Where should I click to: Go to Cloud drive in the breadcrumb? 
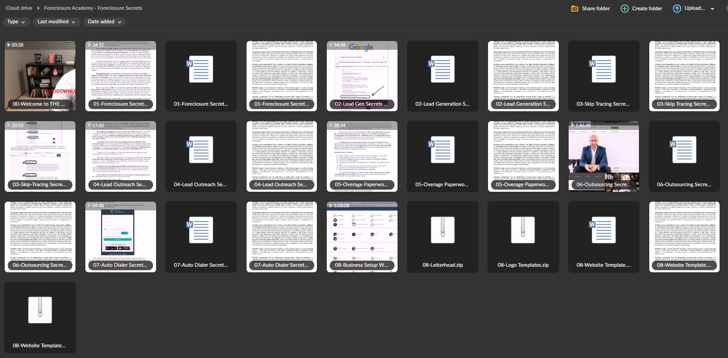(19, 8)
